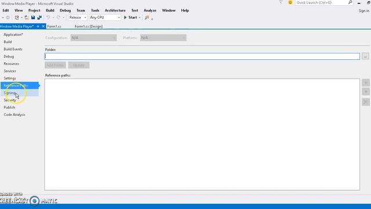Click the green Start play icon
Image resolution: width=371 pixels, height=209 pixels.
(x=125, y=17)
